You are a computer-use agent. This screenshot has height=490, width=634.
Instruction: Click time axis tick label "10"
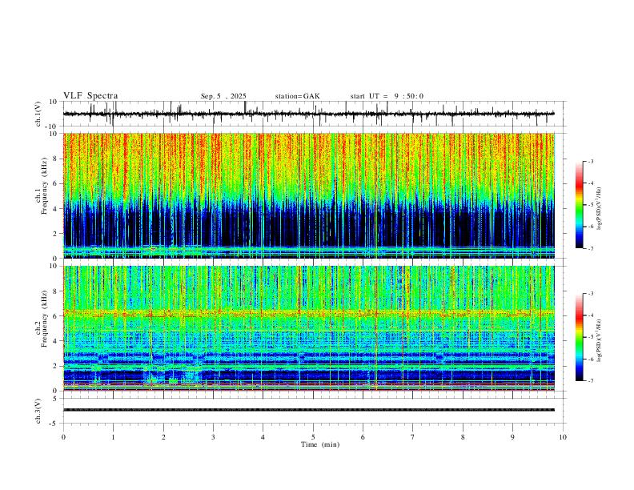coord(563,437)
